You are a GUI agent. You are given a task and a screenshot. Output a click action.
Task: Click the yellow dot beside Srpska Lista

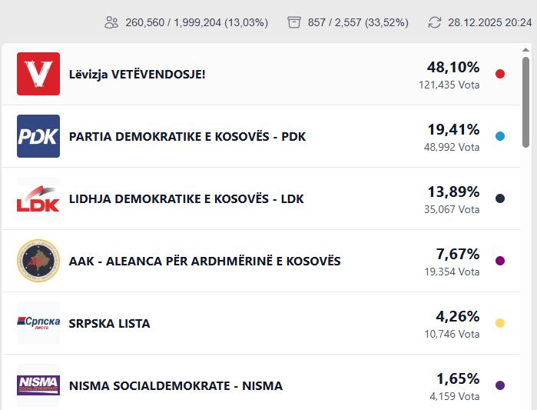tap(500, 323)
